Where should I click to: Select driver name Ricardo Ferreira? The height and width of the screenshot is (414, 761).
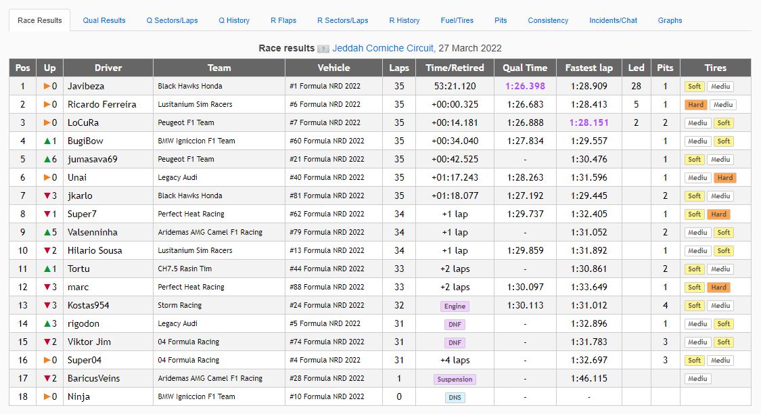pos(102,104)
